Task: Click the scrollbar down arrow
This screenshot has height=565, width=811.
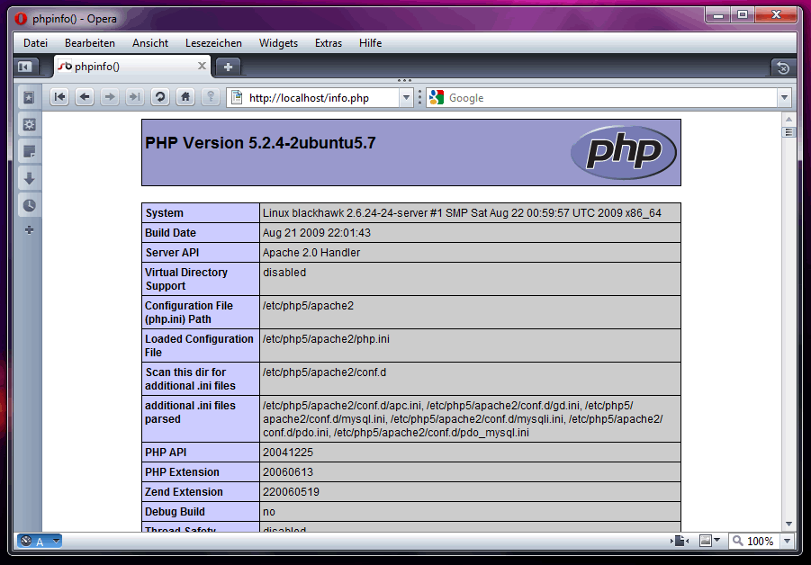Action: click(788, 524)
